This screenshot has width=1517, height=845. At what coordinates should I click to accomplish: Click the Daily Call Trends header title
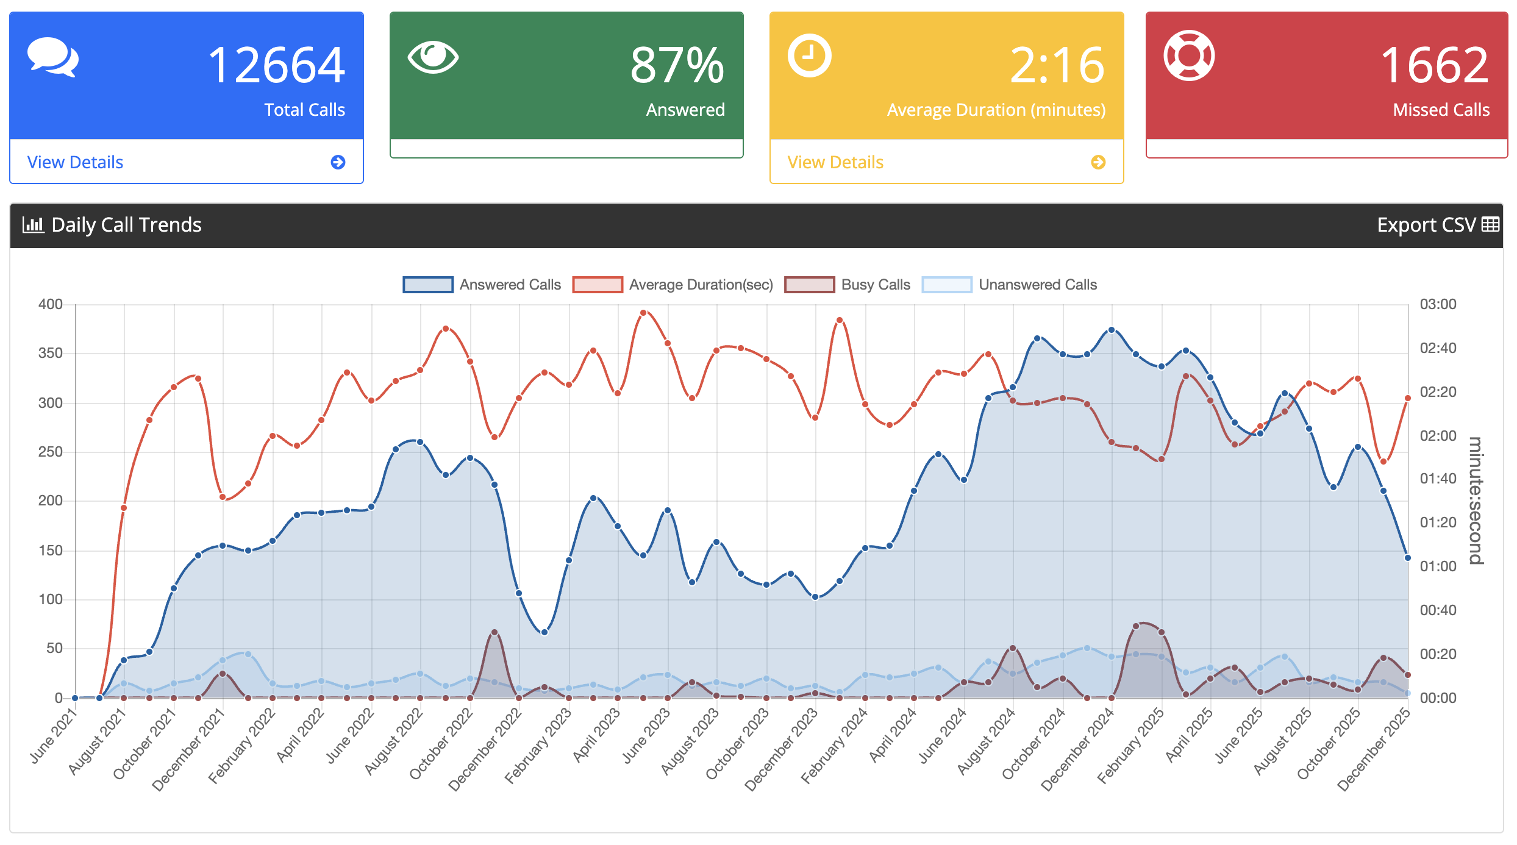click(126, 224)
